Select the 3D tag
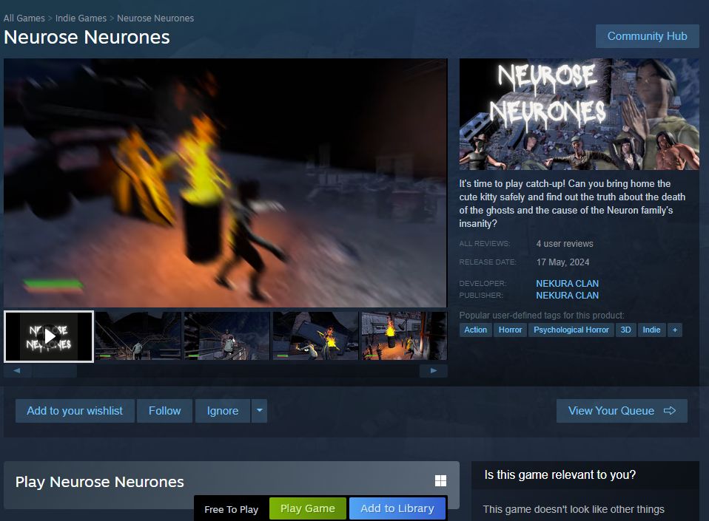709x521 pixels. [x=626, y=330]
